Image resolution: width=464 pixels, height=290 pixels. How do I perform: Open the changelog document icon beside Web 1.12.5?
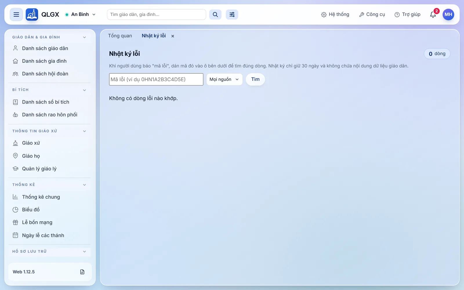pyautogui.click(x=82, y=272)
